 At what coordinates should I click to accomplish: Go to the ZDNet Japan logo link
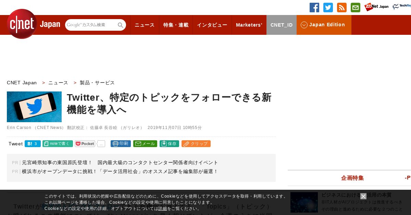(376, 7)
